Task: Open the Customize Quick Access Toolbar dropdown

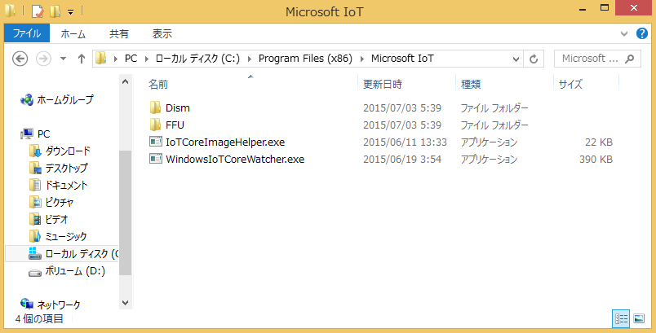Action: pos(71,12)
